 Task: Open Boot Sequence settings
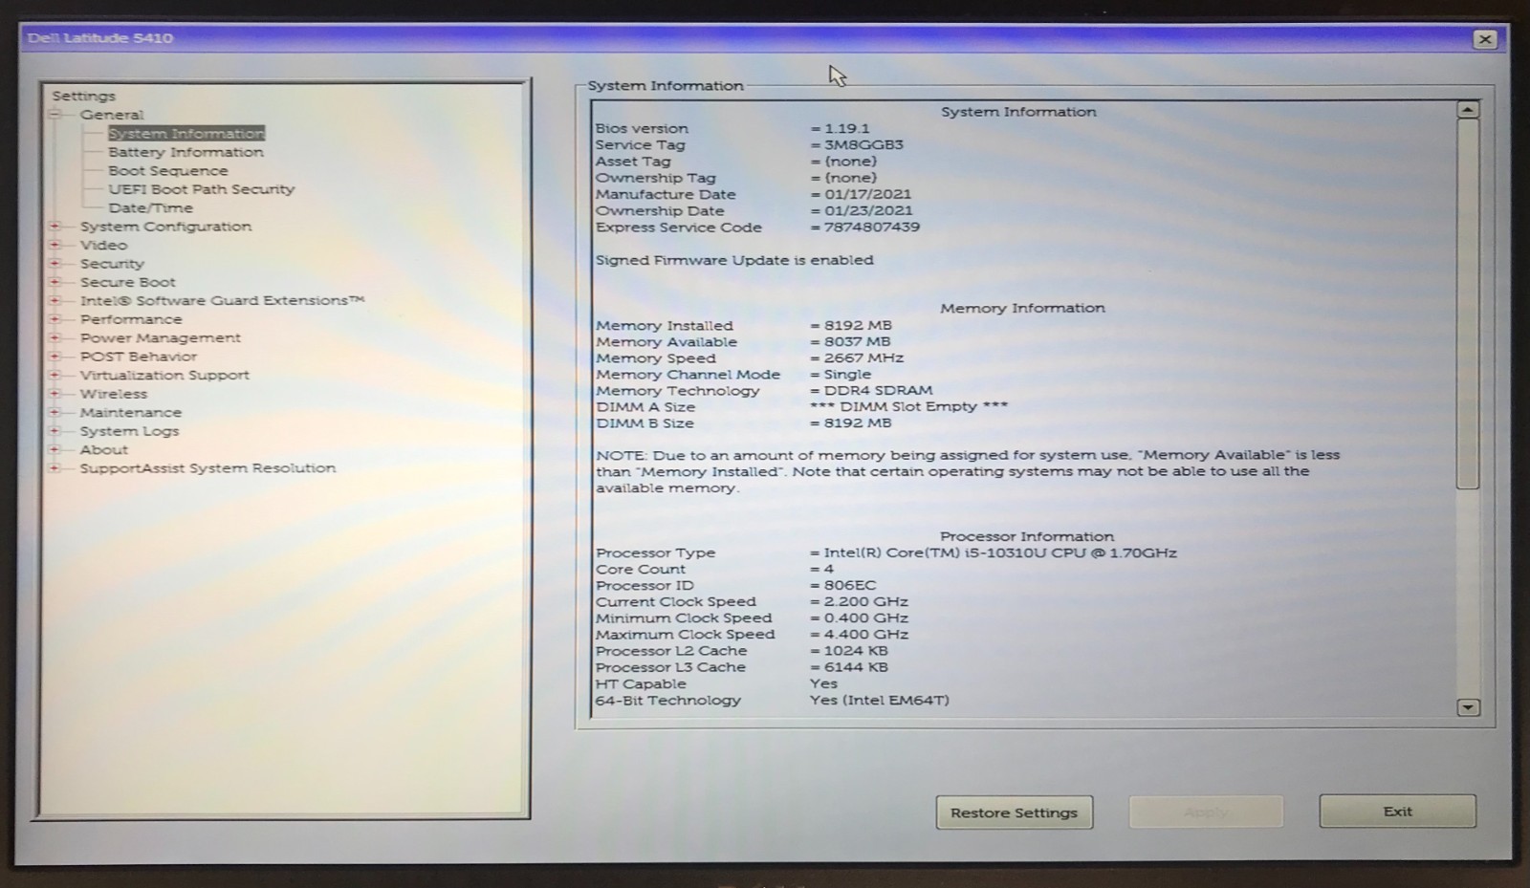tap(168, 171)
